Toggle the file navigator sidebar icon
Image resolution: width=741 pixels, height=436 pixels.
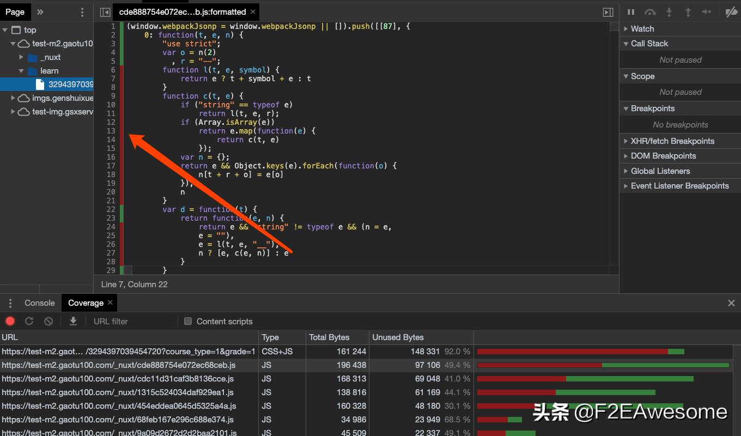pos(103,12)
